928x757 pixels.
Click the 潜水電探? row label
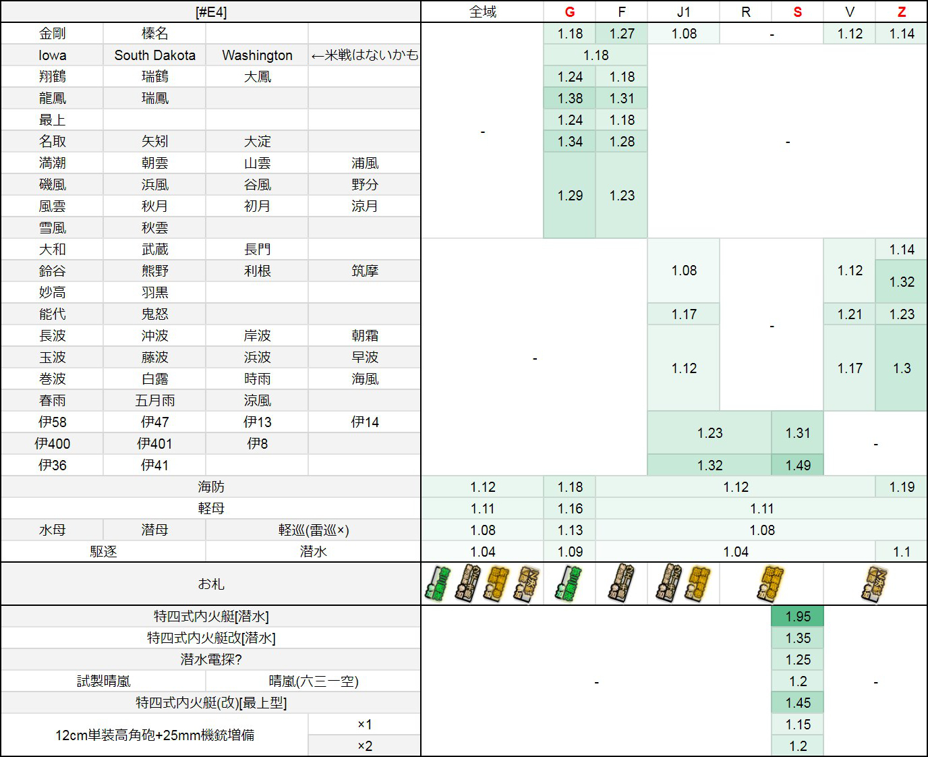click(x=211, y=660)
